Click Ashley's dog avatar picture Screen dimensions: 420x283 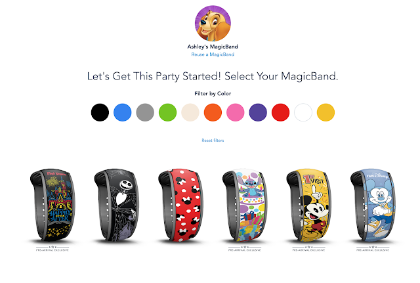pos(213,24)
